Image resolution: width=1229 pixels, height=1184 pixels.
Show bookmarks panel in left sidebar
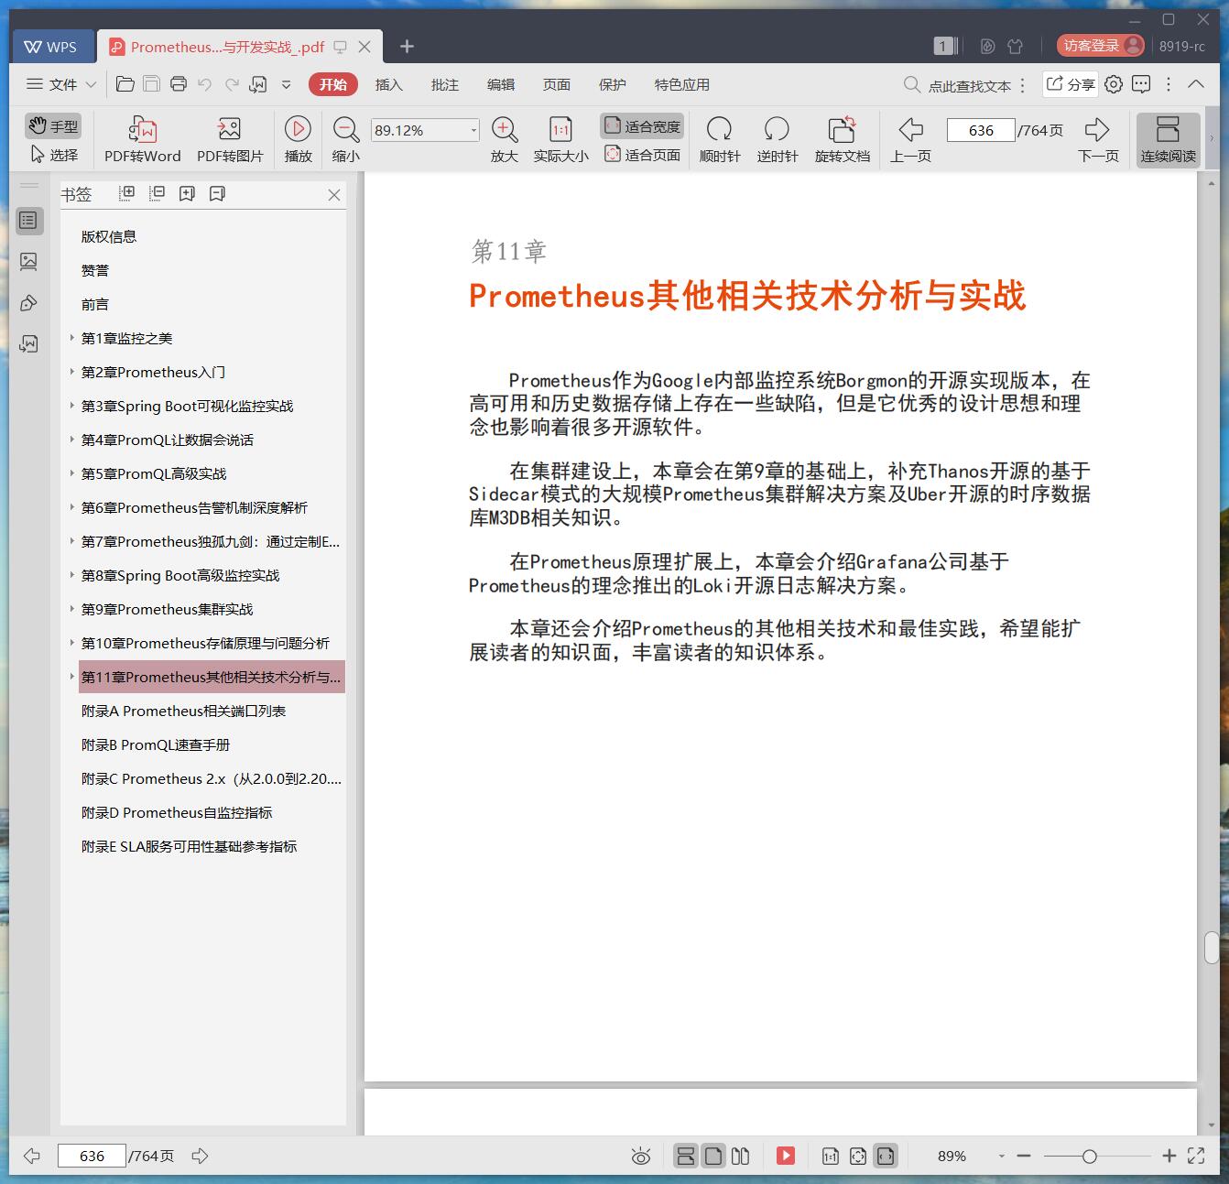click(x=28, y=221)
